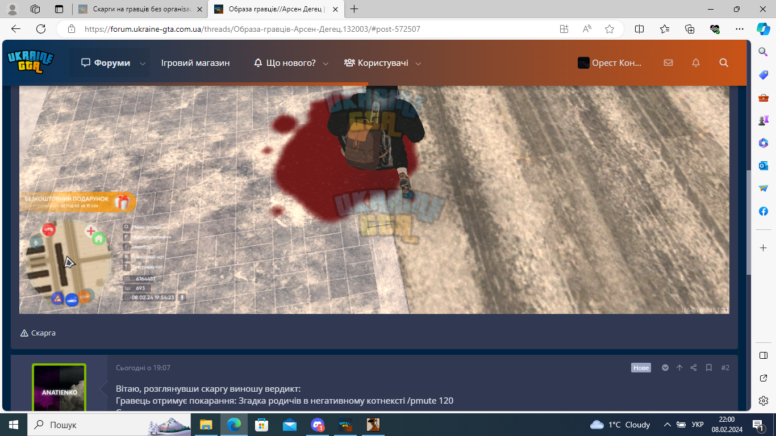Open sidebar Facebook icon
Viewport: 776px width, 436px height.
pos(764,211)
